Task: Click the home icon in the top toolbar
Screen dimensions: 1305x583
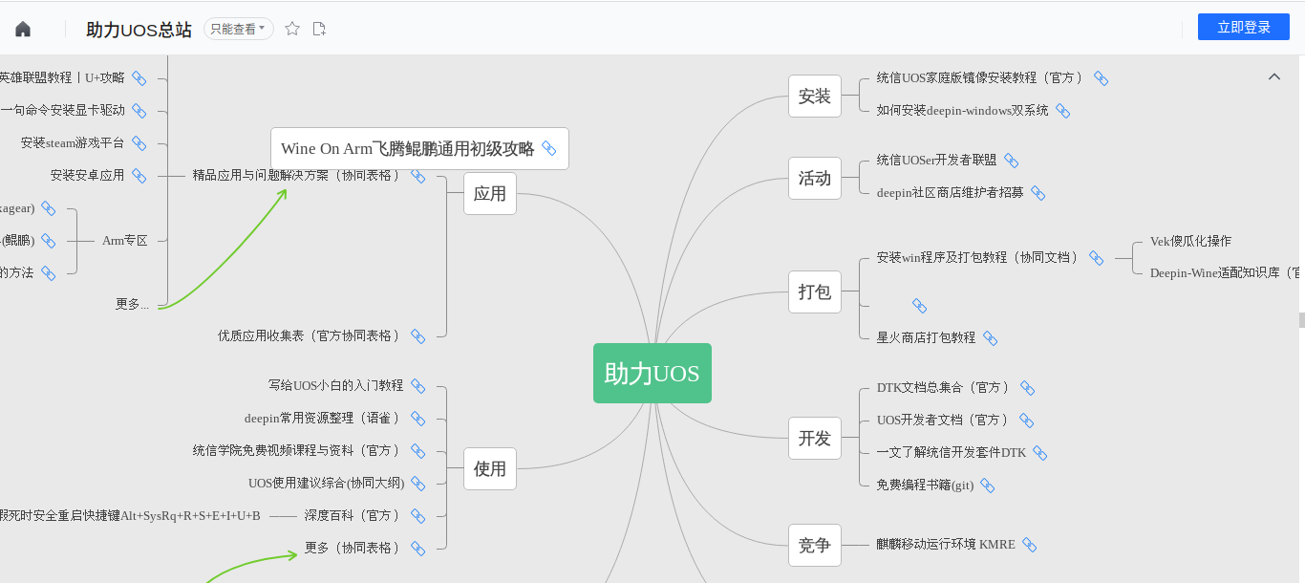Action: click(21, 28)
